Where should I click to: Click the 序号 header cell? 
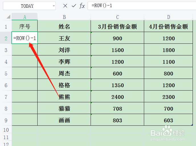[24, 27]
